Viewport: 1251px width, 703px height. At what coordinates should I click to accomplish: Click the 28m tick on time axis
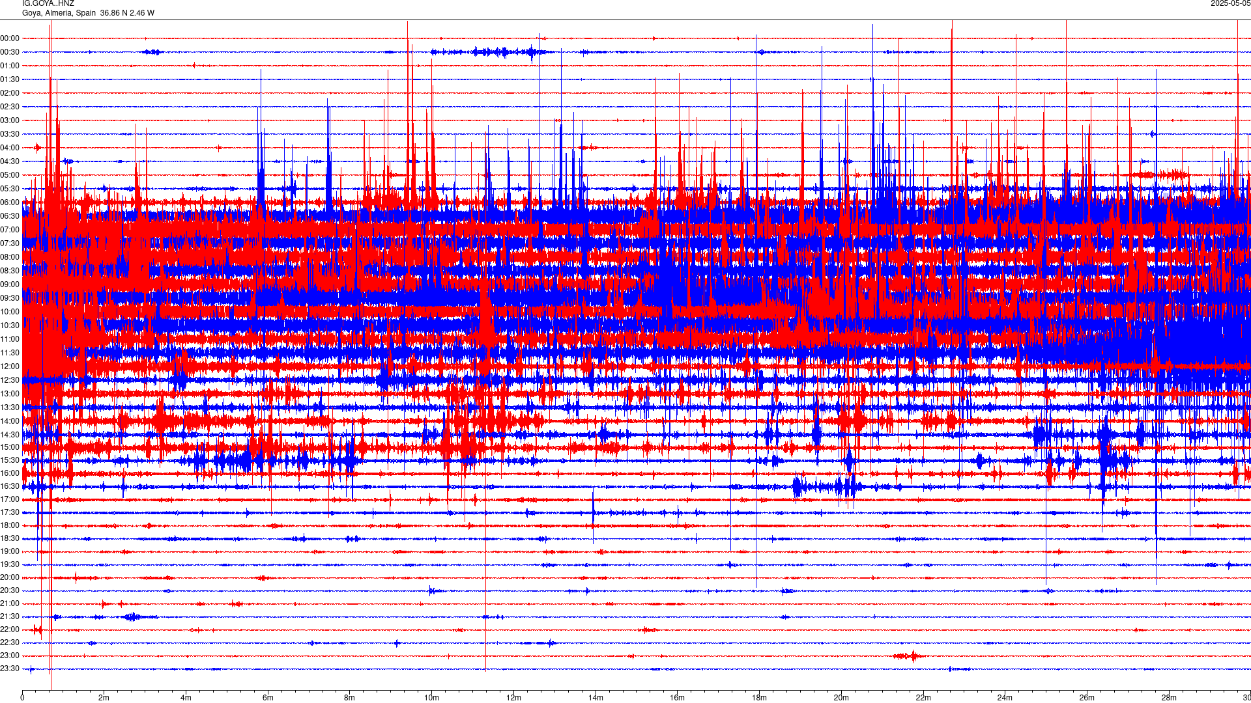point(1169,698)
